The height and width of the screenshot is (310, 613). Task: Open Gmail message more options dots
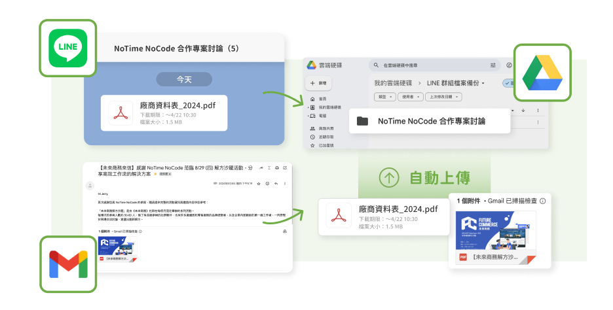[x=285, y=184]
